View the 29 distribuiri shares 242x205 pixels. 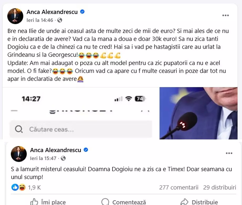pos(220,187)
